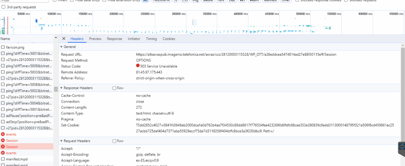Screen dimensions: 405x166
Task: Click the red status dot for 503
Action: [x=138, y=66]
